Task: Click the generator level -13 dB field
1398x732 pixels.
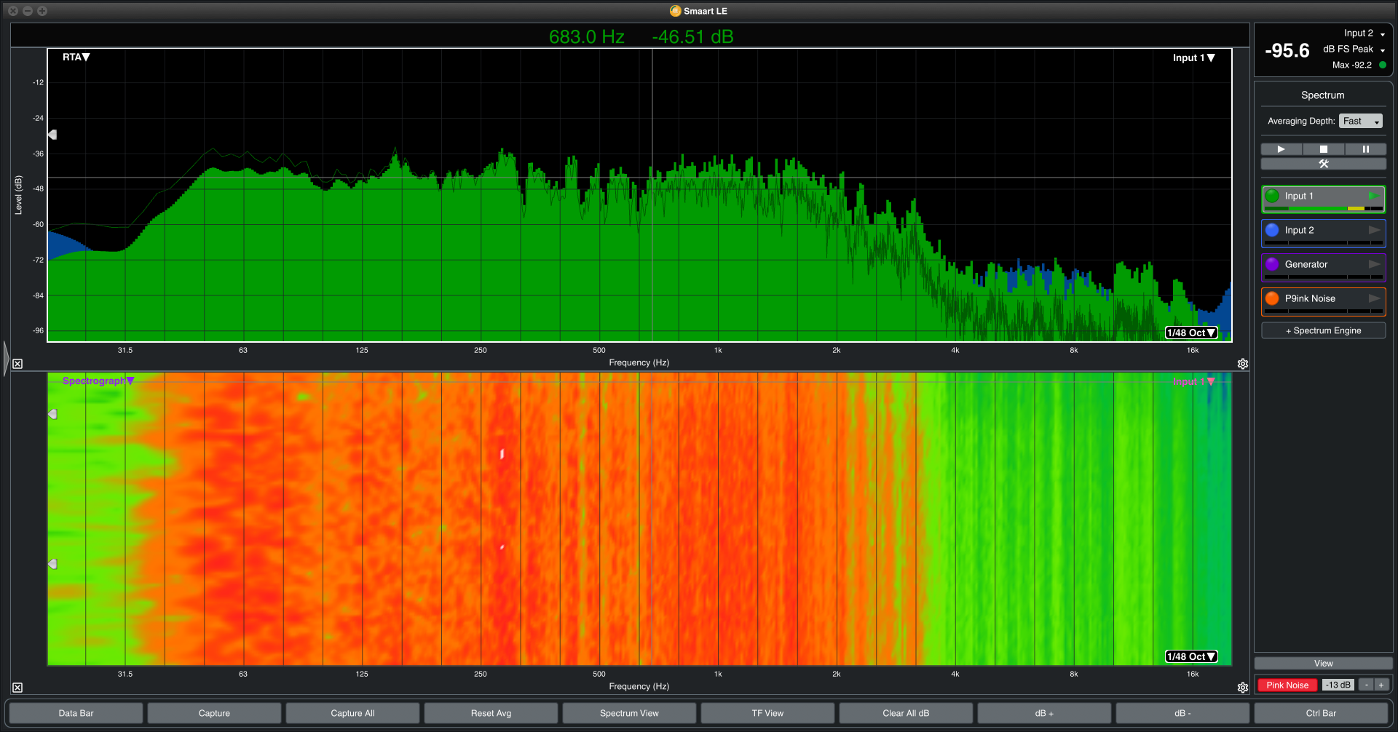Action: pos(1338,685)
